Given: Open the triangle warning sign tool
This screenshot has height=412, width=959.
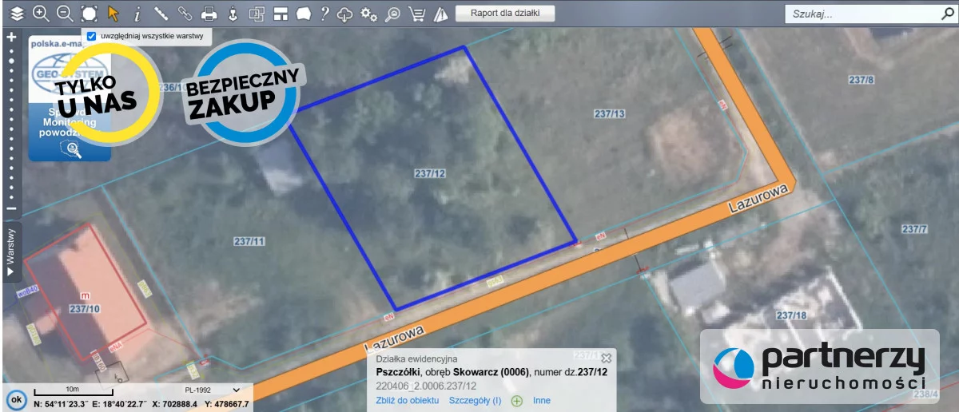Looking at the screenshot, I should (x=440, y=13).
